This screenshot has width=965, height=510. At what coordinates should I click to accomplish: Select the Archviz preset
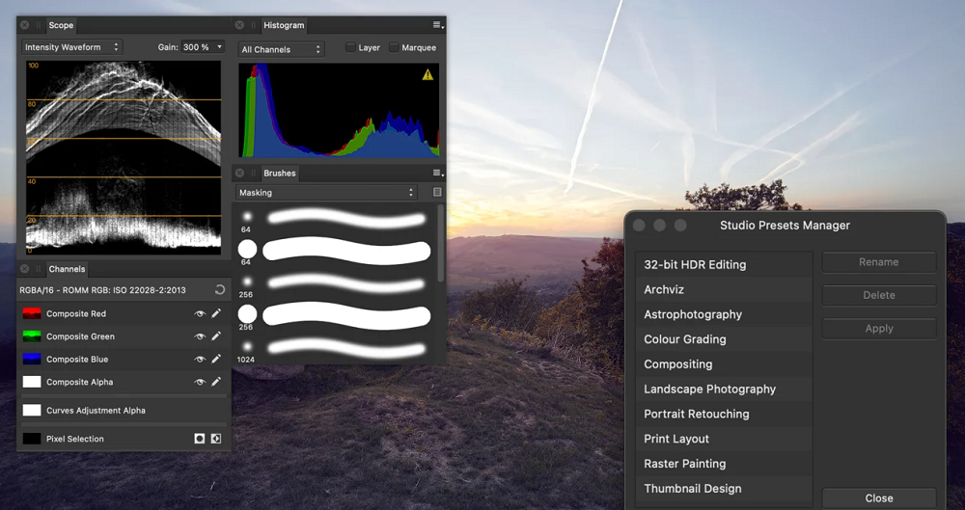(724, 289)
